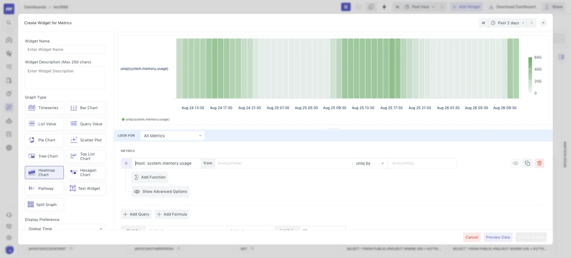Open the uniq by aggregation dropdown

tap(370, 163)
